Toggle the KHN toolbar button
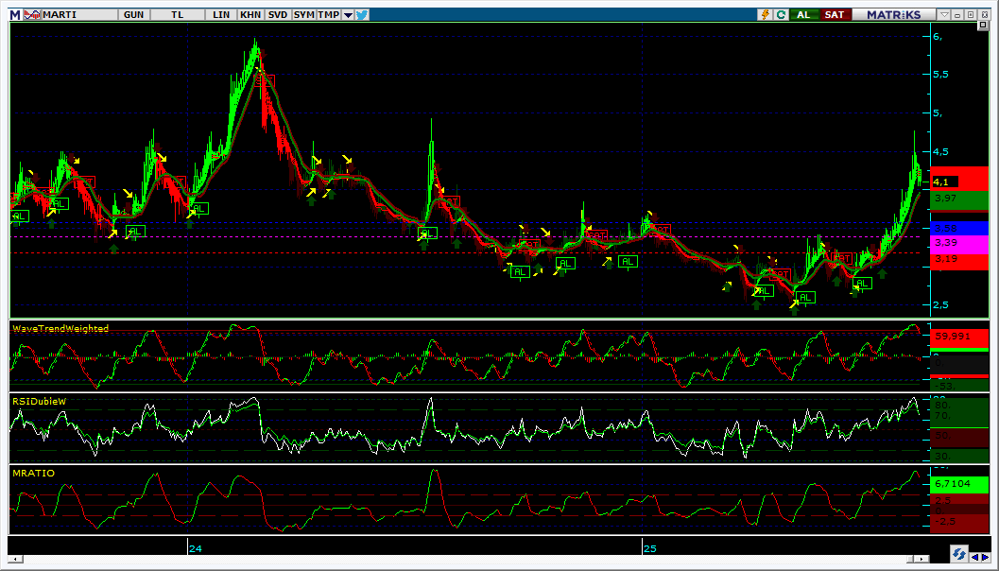This screenshot has width=999, height=571. (250, 15)
